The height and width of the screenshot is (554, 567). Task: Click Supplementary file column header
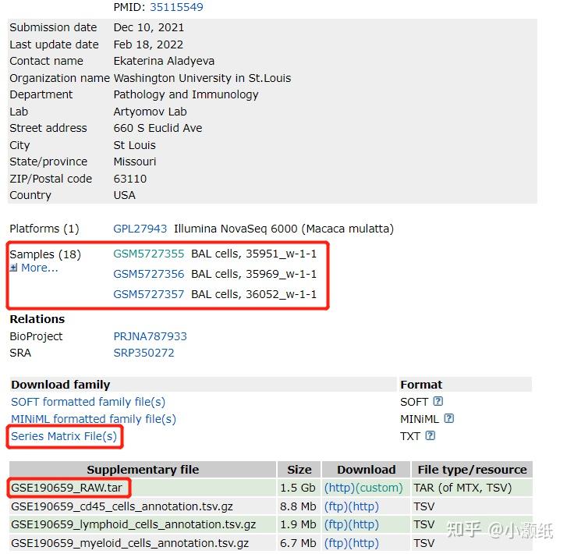click(143, 470)
